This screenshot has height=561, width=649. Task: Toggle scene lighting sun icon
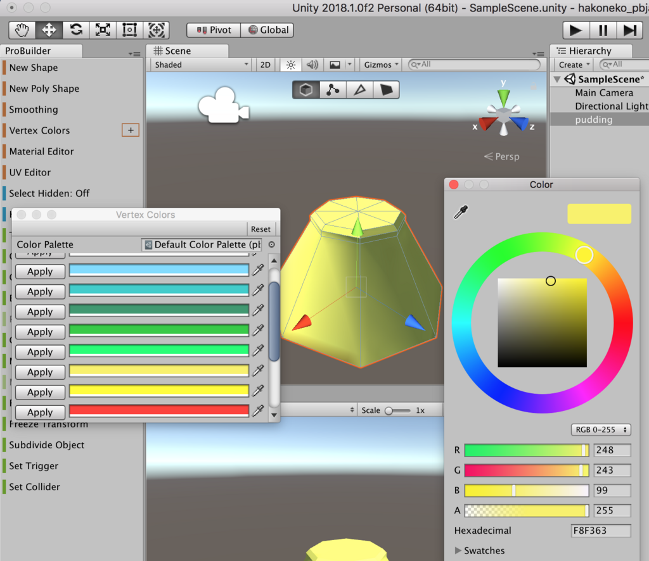(291, 65)
